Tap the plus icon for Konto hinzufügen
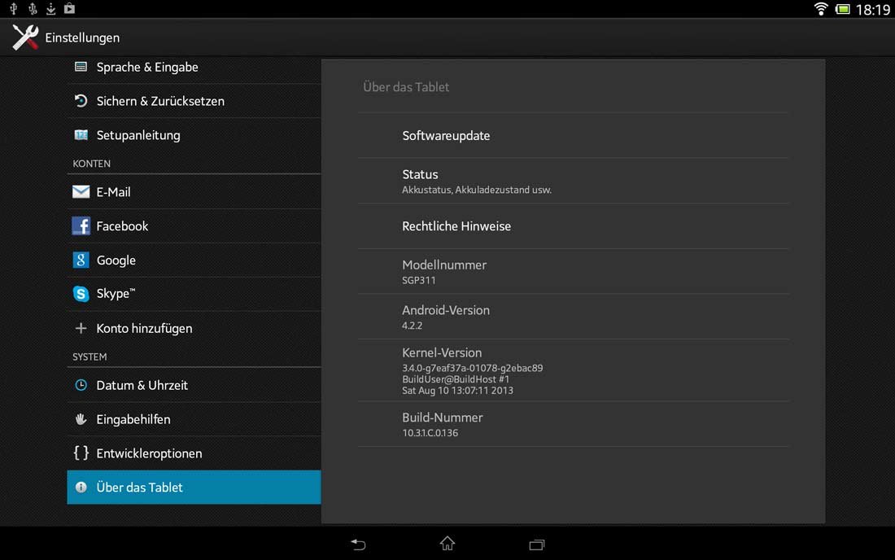895x560 pixels. [x=81, y=328]
